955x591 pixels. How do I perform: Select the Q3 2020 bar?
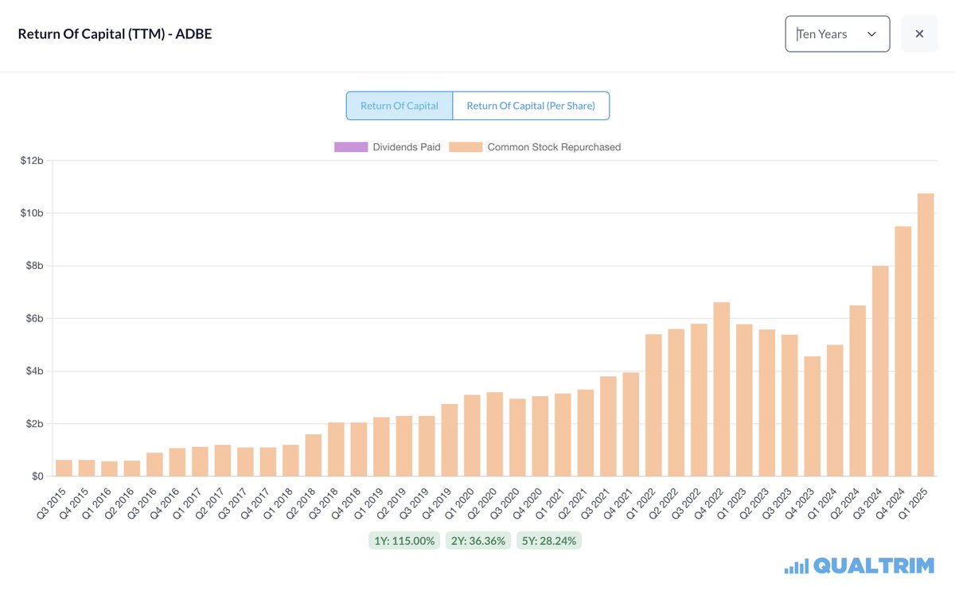coord(517,437)
